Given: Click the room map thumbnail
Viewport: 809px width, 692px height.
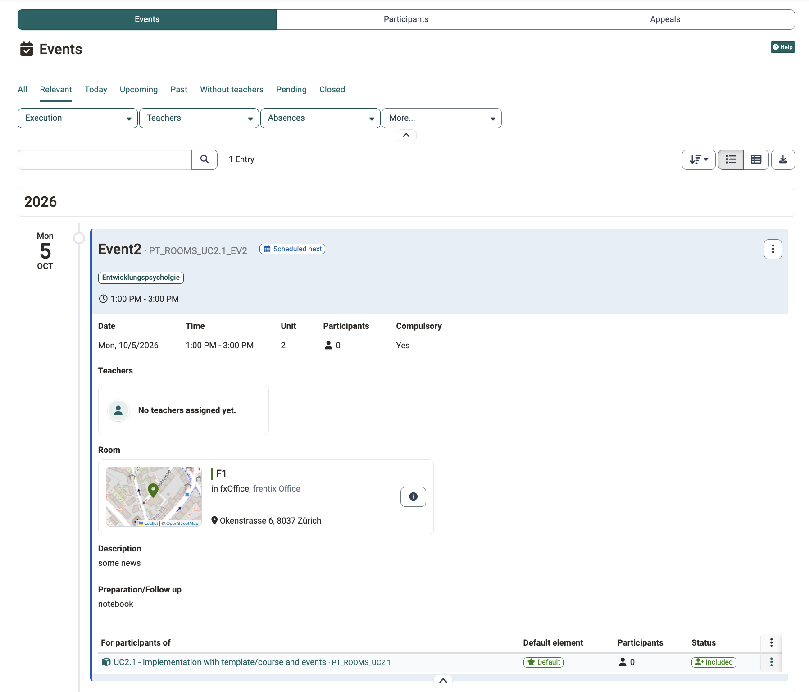Looking at the screenshot, I should pyautogui.click(x=154, y=496).
